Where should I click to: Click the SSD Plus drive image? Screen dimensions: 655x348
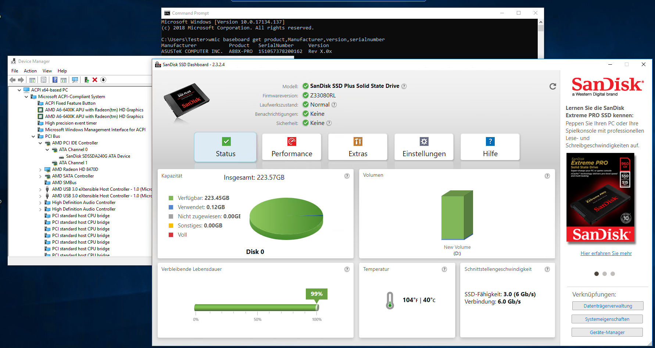(186, 100)
